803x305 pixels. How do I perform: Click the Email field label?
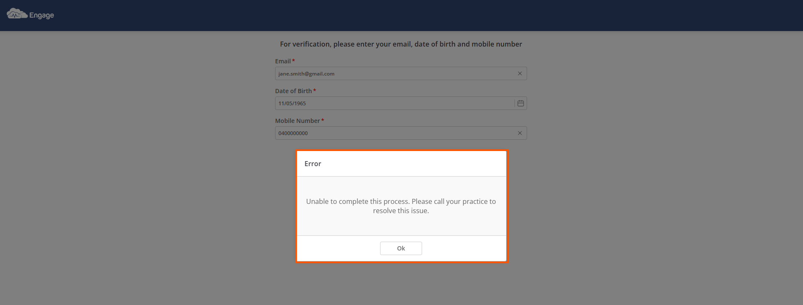pos(283,61)
